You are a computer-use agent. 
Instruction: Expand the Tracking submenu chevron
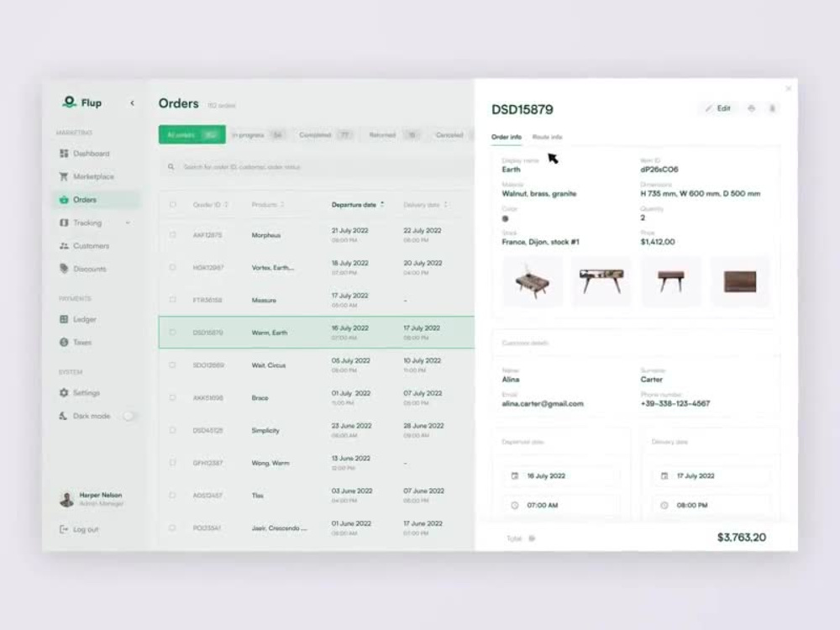click(x=128, y=223)
